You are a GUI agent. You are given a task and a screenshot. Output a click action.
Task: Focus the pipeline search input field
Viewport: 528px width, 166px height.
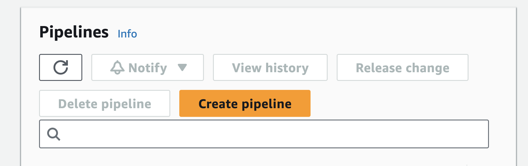pos(264,134)
